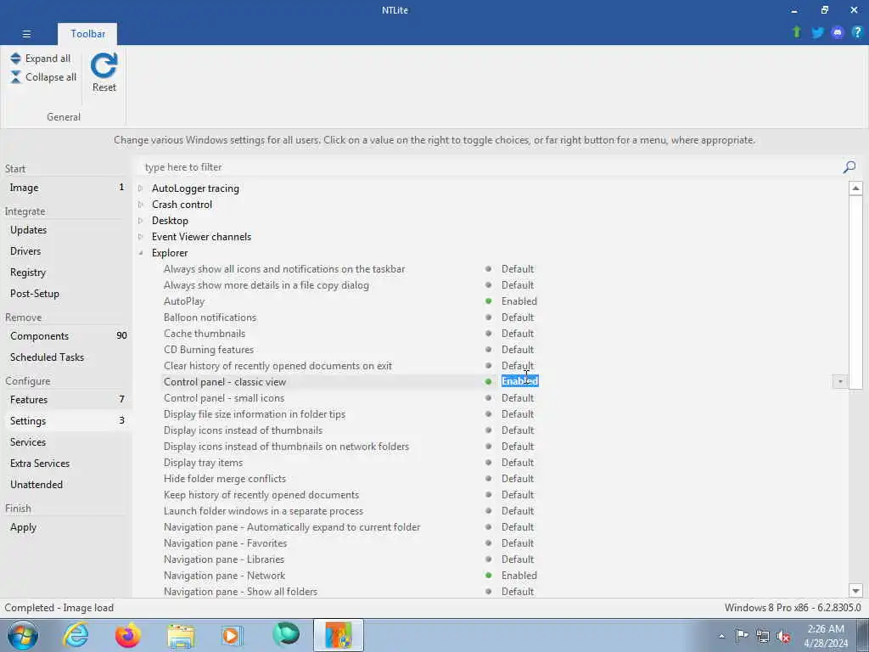Select 'Keep history of recently opened documents' row
Viewport: 869px width, 652px height.
click(261, 495)
